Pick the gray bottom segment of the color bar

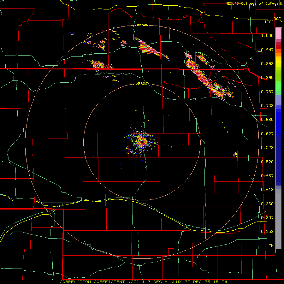coord(279,219)
